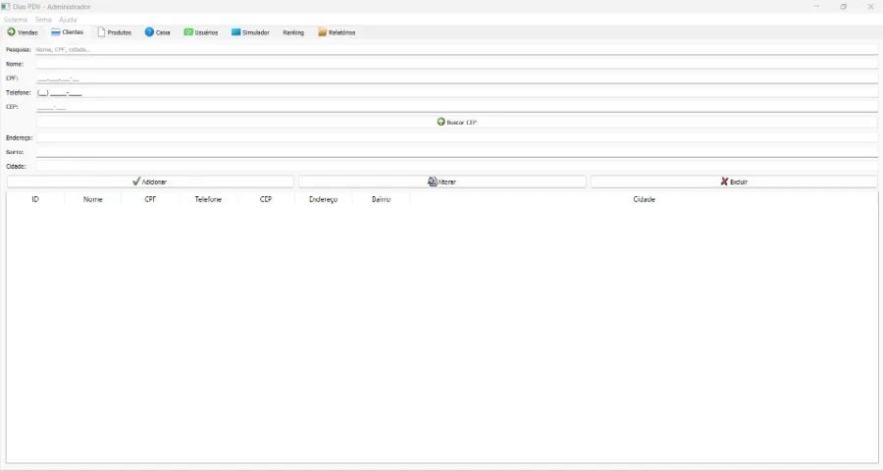Click the ID column header
Viewport: 883px width, 471px height.
coord(35,199)
